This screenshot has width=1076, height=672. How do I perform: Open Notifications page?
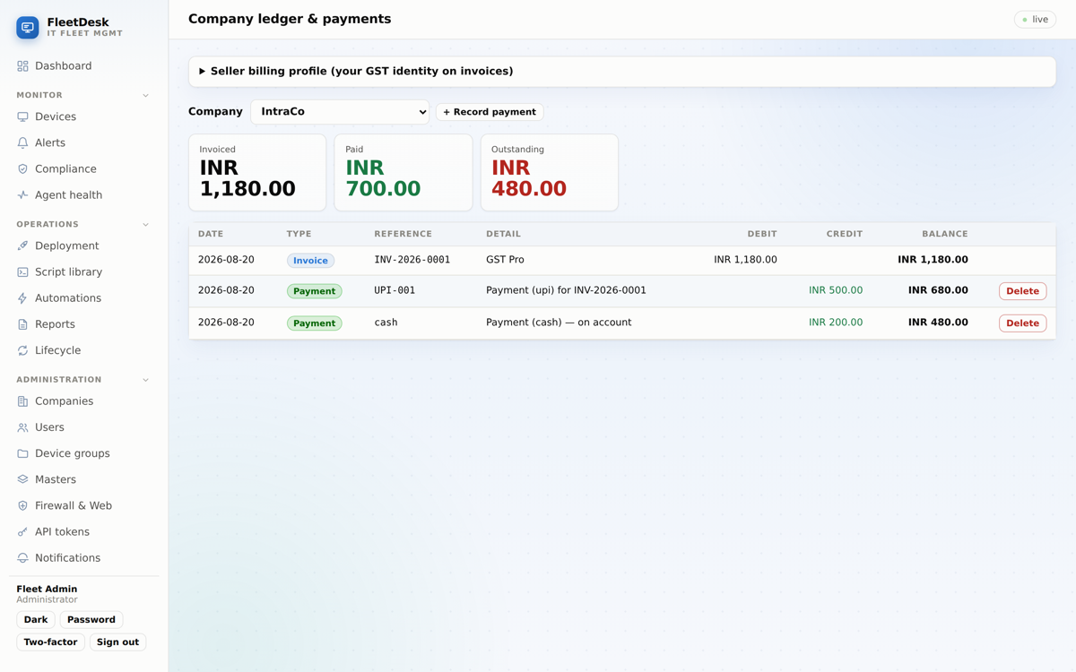click(84, 558)
